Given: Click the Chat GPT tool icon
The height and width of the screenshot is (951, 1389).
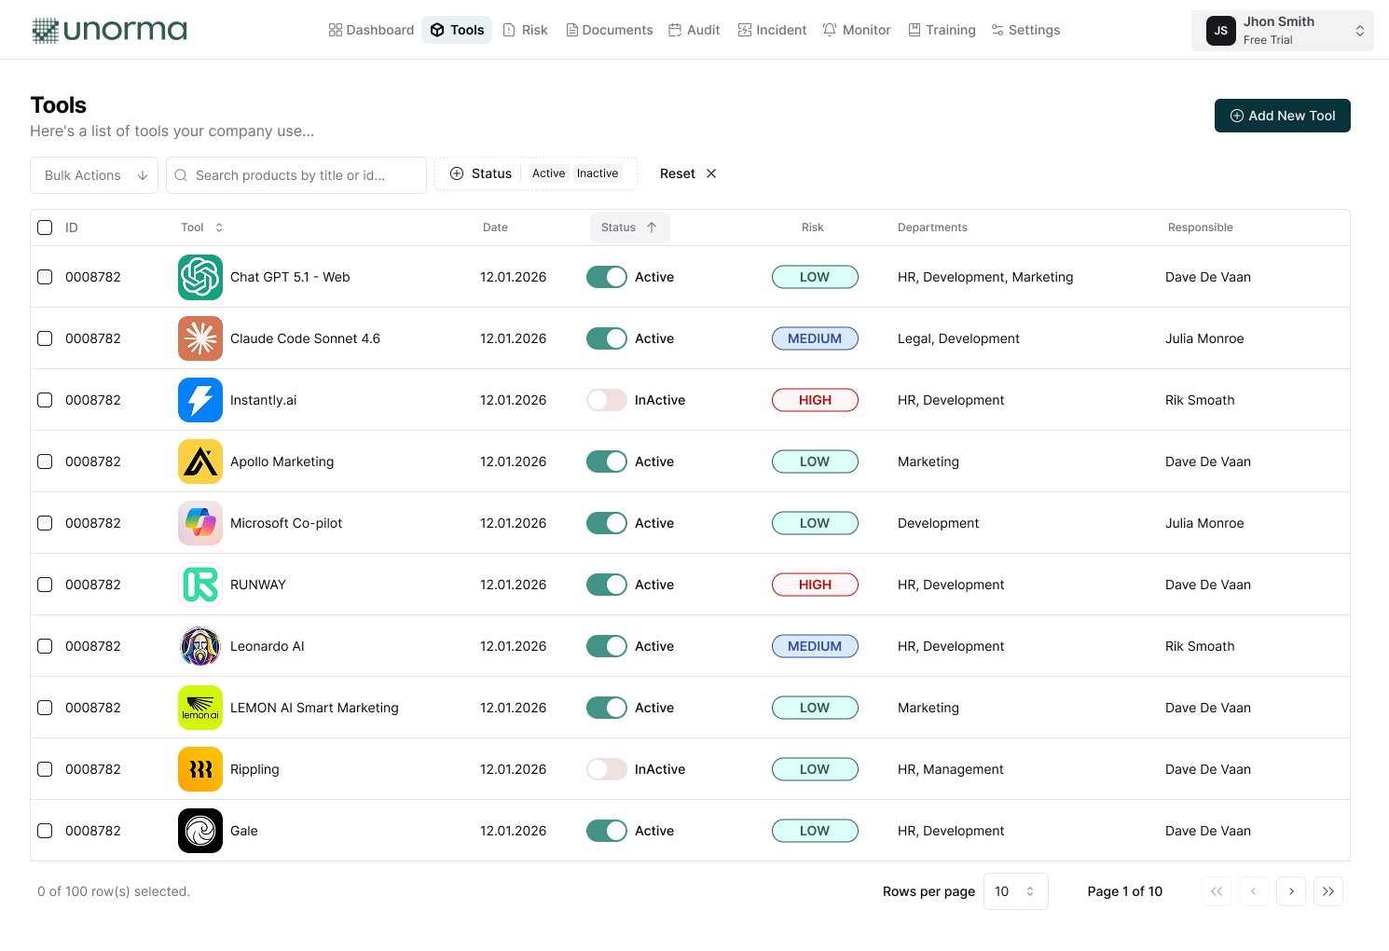Looking at the screenshot, I should coord(200,277).
